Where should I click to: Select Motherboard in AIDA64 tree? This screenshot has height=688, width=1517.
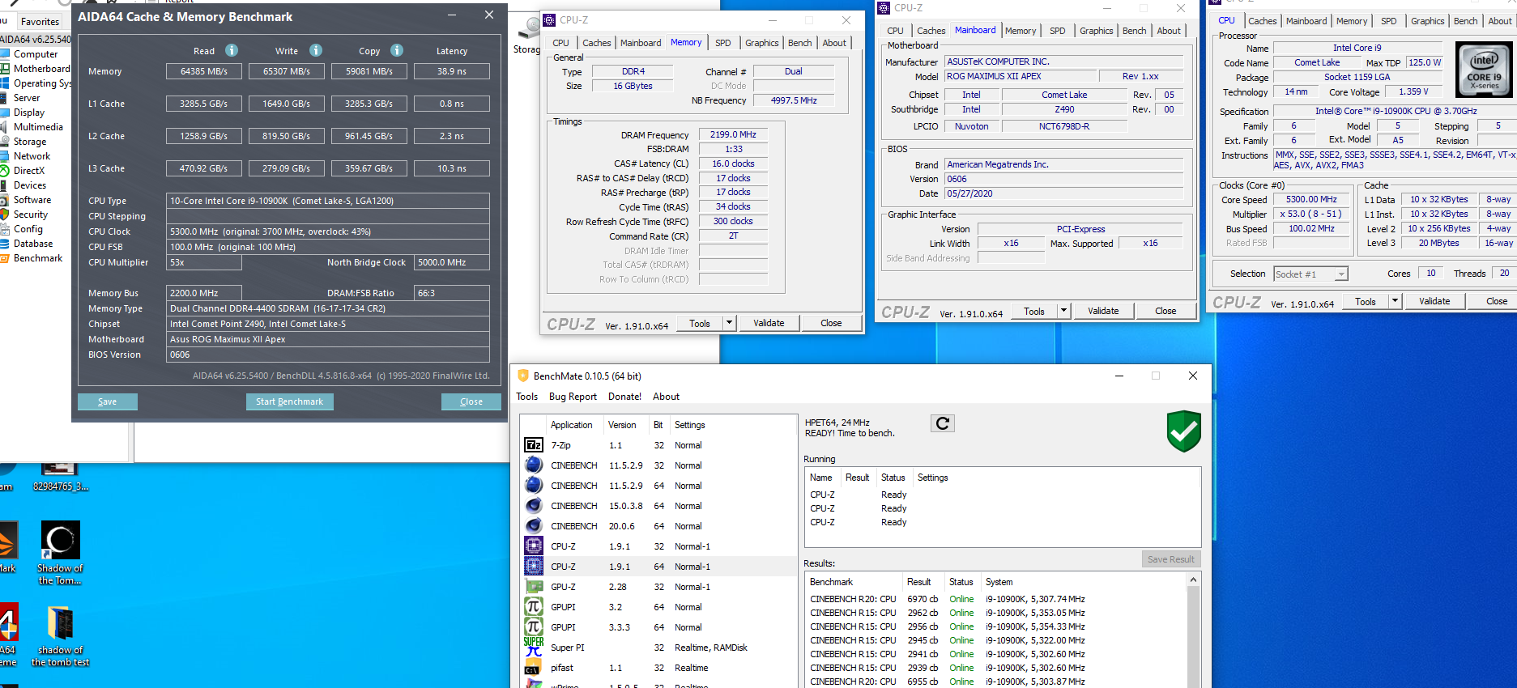point(41,69)
